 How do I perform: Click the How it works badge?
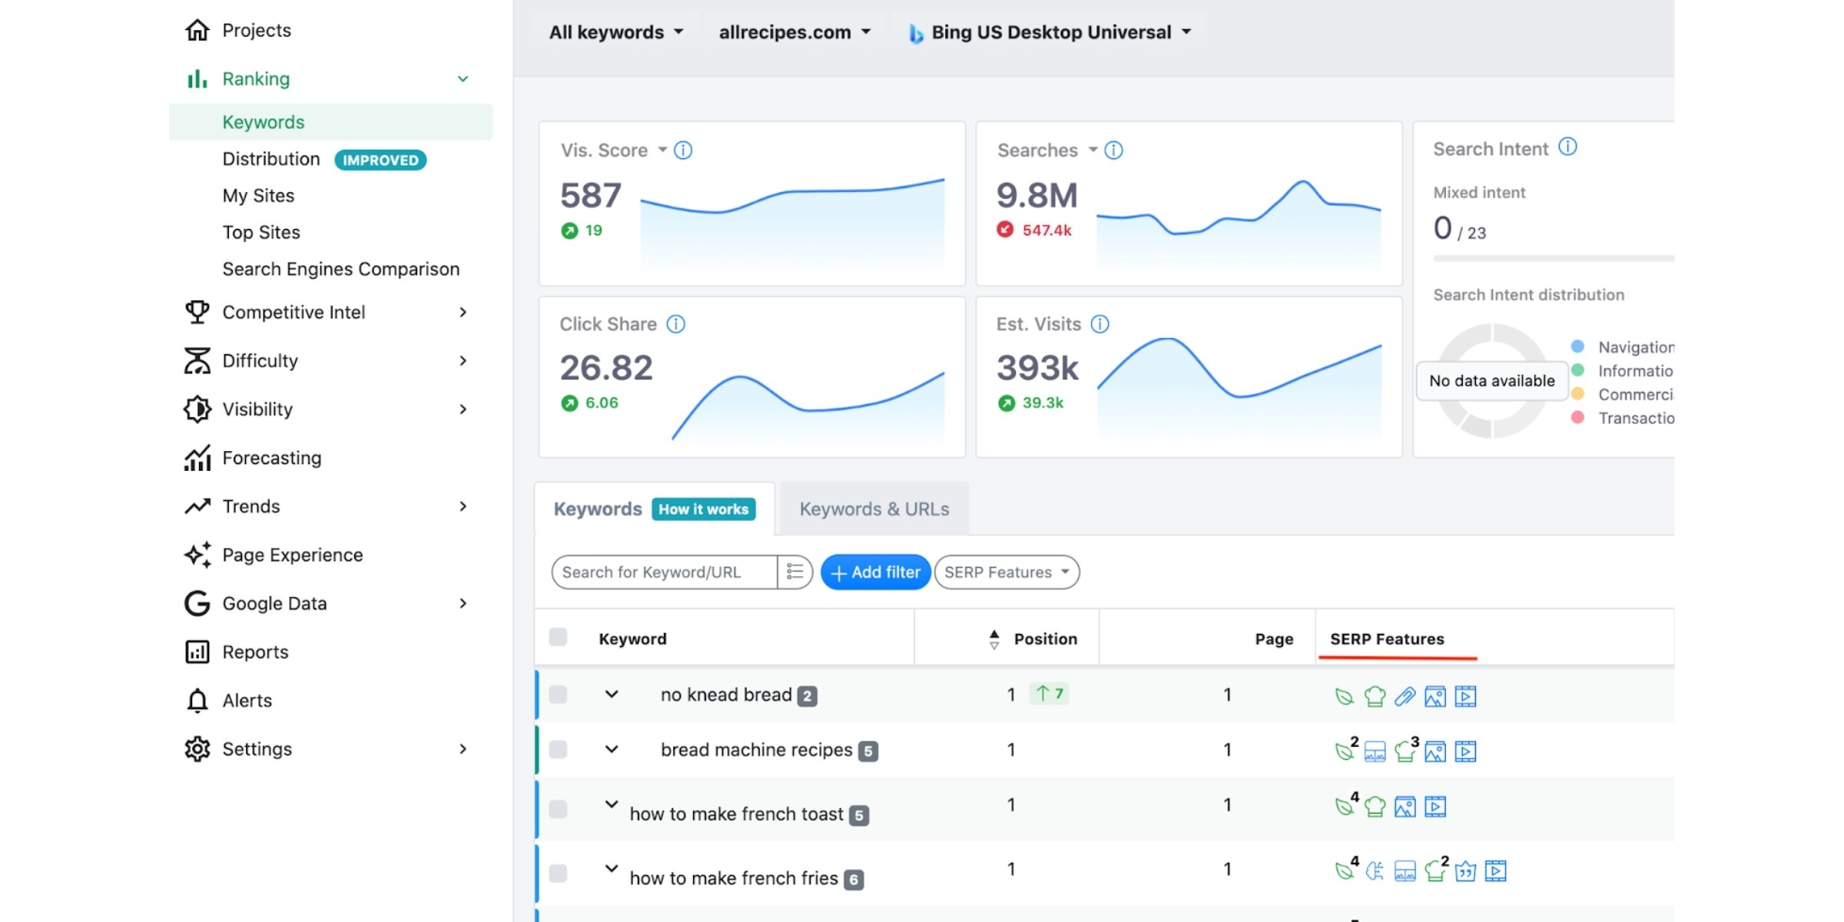point(703,509)
